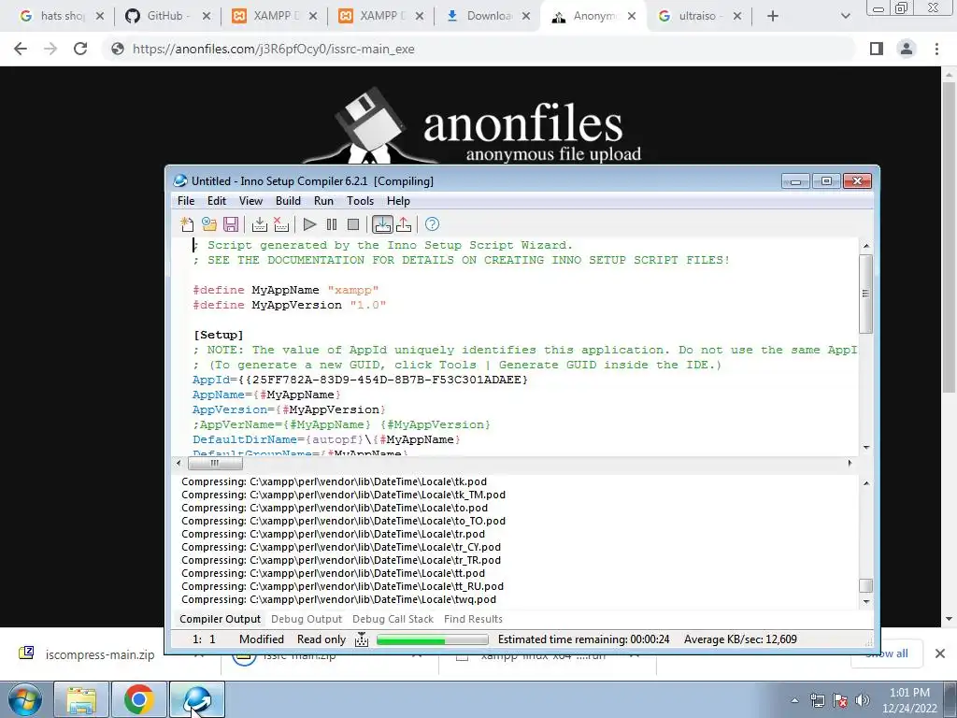Click the twq.pod compressing output line

(338, 599)
